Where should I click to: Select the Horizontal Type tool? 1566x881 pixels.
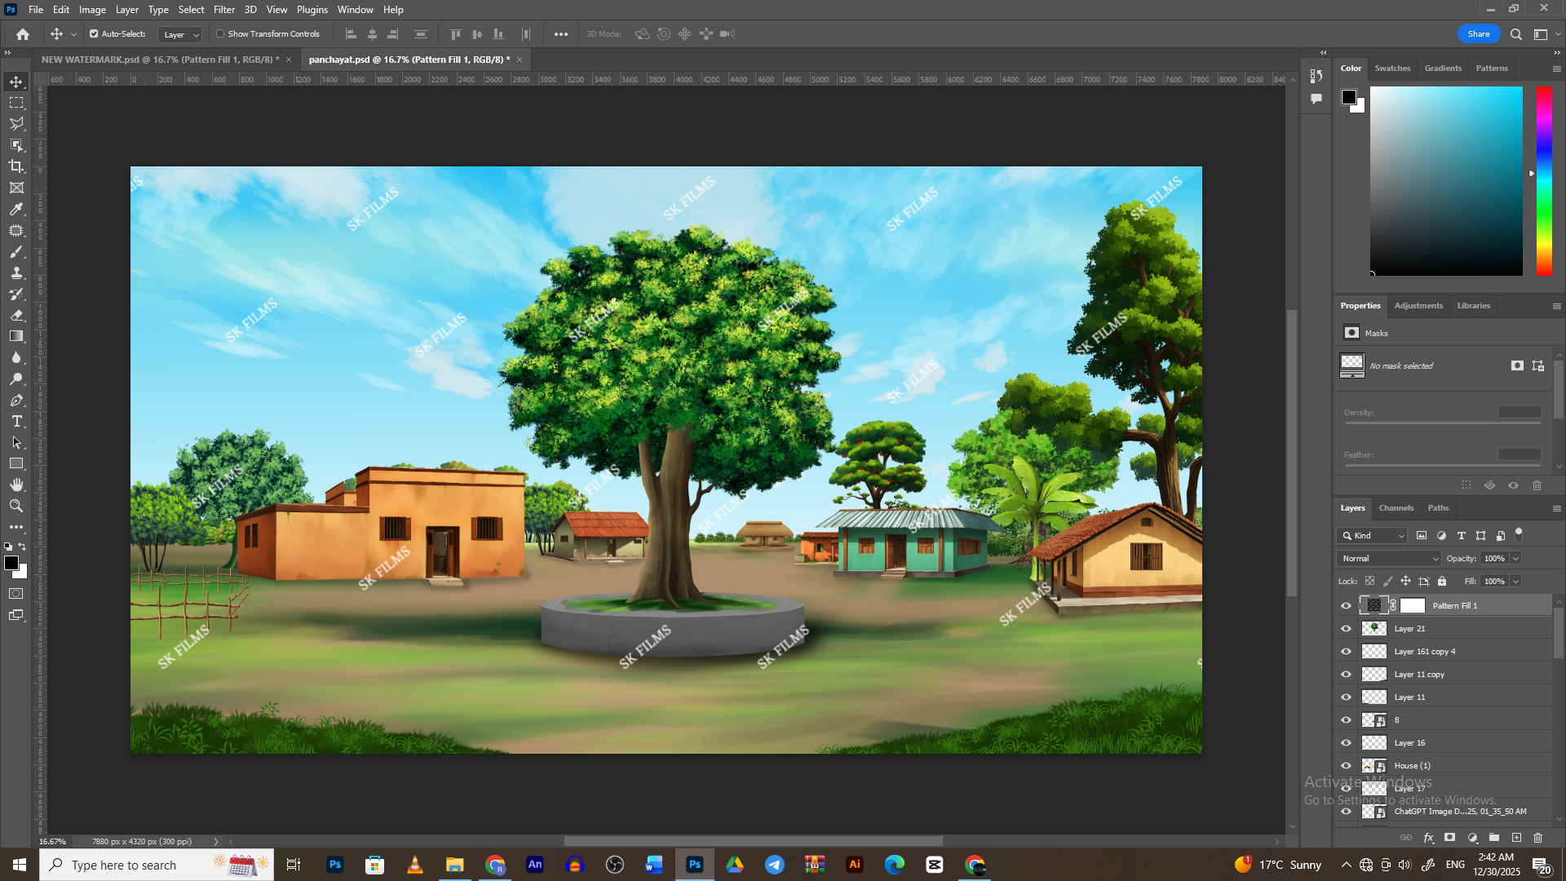(x=16, y=422)
